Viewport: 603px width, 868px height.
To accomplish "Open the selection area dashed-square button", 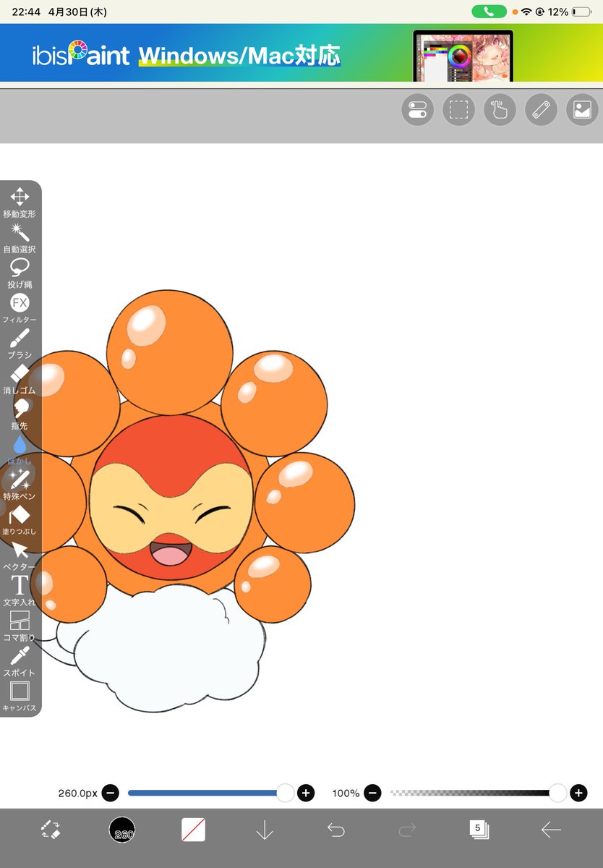I will [458, 110].
